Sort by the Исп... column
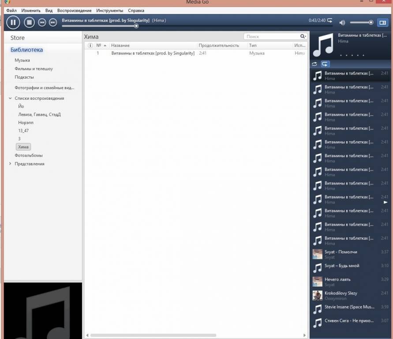The image size is (393, 339). (300, 45)
